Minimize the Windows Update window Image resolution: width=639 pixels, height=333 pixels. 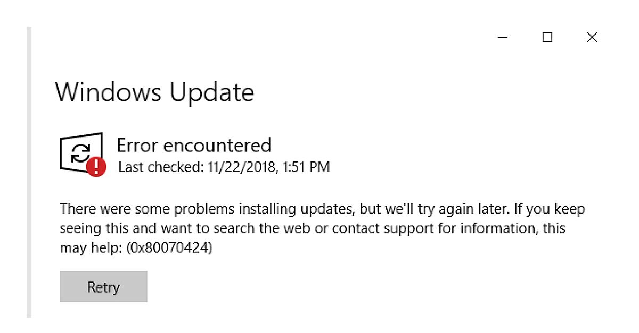tap(502, 38)
